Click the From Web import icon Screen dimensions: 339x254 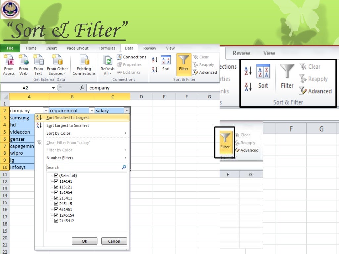point(24,65)
